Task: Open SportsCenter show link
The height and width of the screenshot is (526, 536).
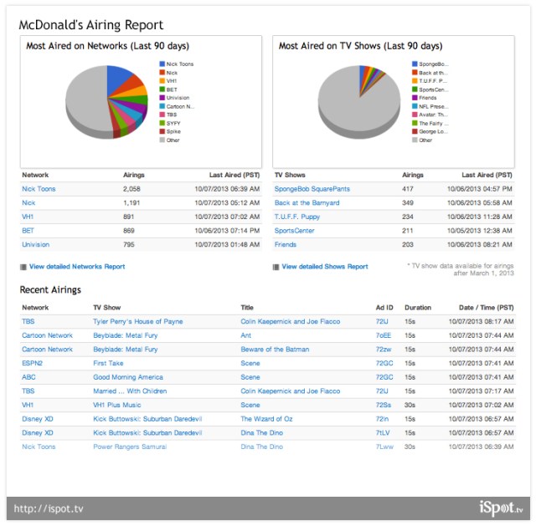Action: tap(294, 231)
